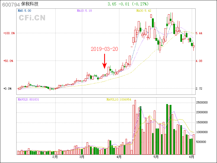Click the 5月 month marker on axis
Viewport: 217px width, 163px height.
pyautogui.click(x=156, y=157)
